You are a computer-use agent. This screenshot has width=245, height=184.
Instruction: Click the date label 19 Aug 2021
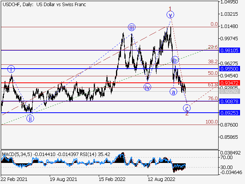63,179
